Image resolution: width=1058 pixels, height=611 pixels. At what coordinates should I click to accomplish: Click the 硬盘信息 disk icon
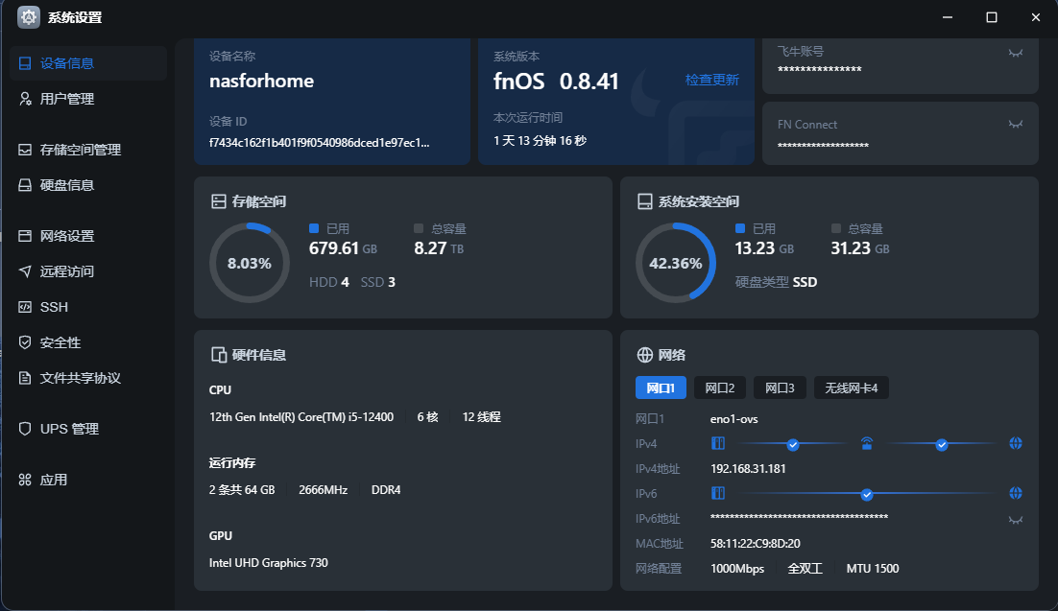[25, 185]
